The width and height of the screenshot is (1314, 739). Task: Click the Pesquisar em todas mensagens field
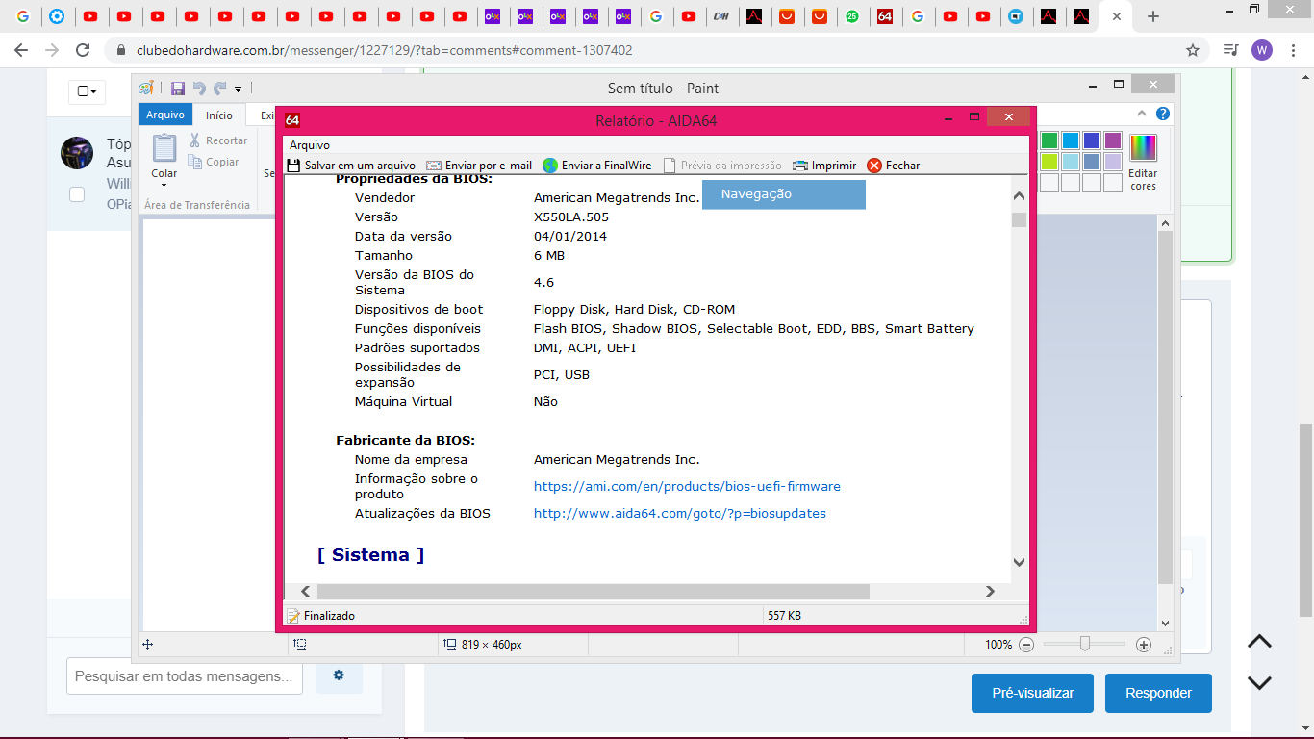(185, 676)
